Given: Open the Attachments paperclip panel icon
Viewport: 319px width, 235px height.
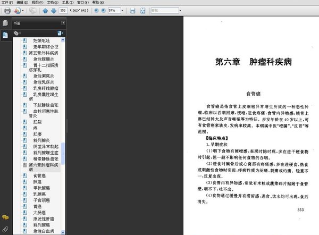Looking at the screenshot, I should [5, 229].
